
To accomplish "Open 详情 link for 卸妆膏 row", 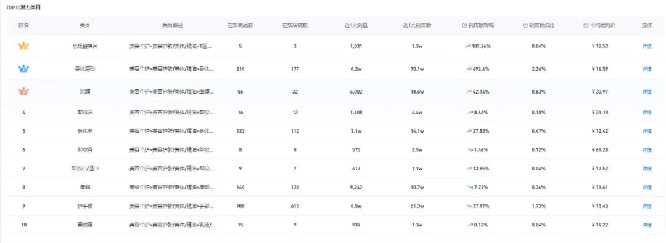I will tap(647, 149).
